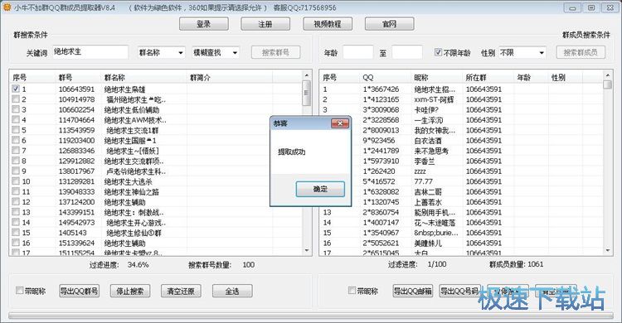The width and height of the screenshot is (622, 323).
Task: Click the 所在群 column header
Action: (488, 78)
